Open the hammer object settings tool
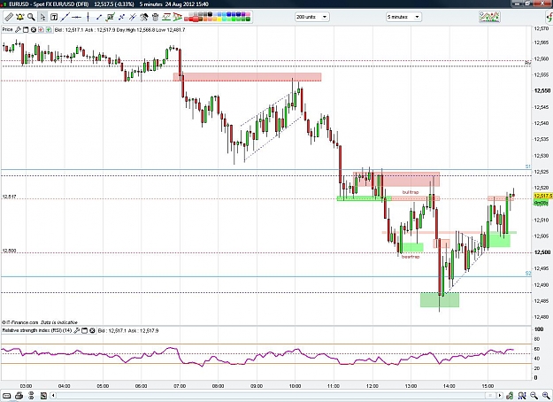553x402 pixels. tap(144, 17)
